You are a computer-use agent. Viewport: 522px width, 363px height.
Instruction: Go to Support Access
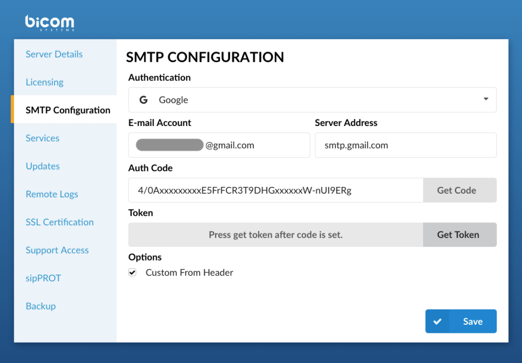coord(57,250)
